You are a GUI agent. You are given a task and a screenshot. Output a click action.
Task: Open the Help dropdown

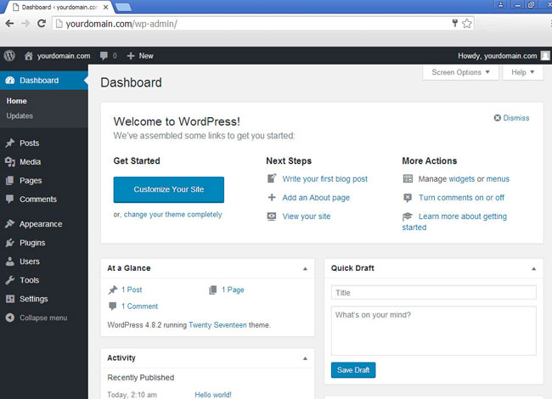pos(523,72)
